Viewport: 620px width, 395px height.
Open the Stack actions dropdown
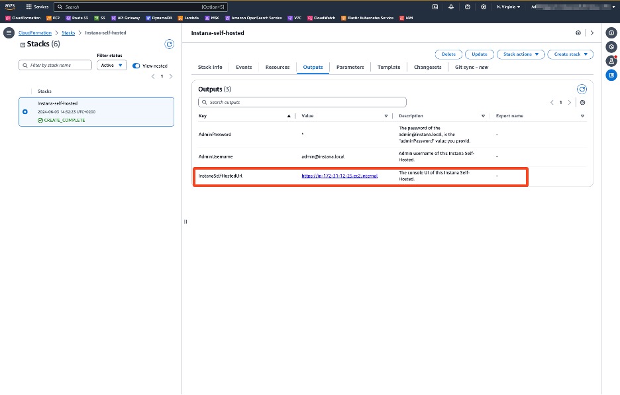point(521,54)
